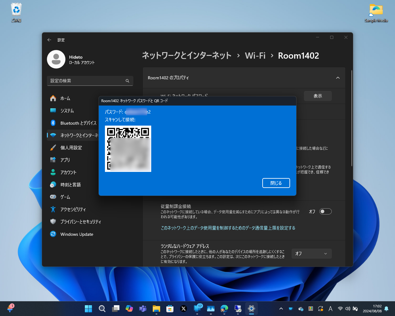Close the QR code dialog with 閉じる
The width and height of the screenshot is (395, 316).
point(276,183)
